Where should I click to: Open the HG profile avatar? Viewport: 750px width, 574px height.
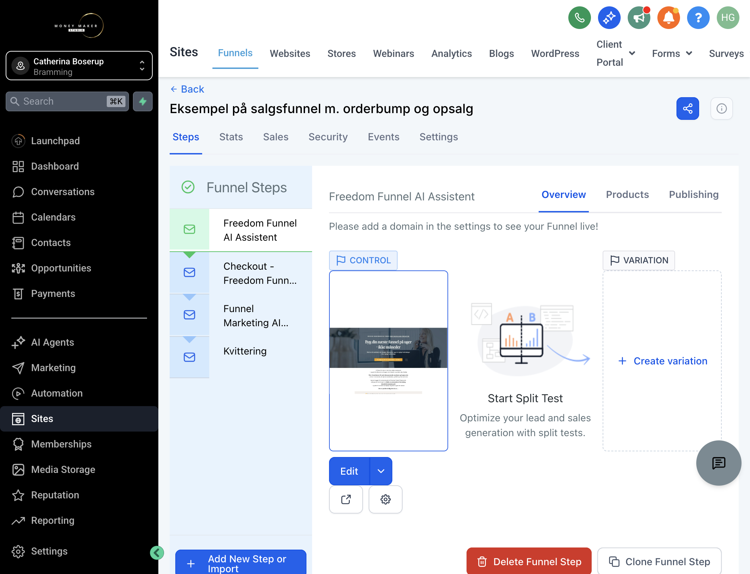pyautogui.click(x=728, y=18)
